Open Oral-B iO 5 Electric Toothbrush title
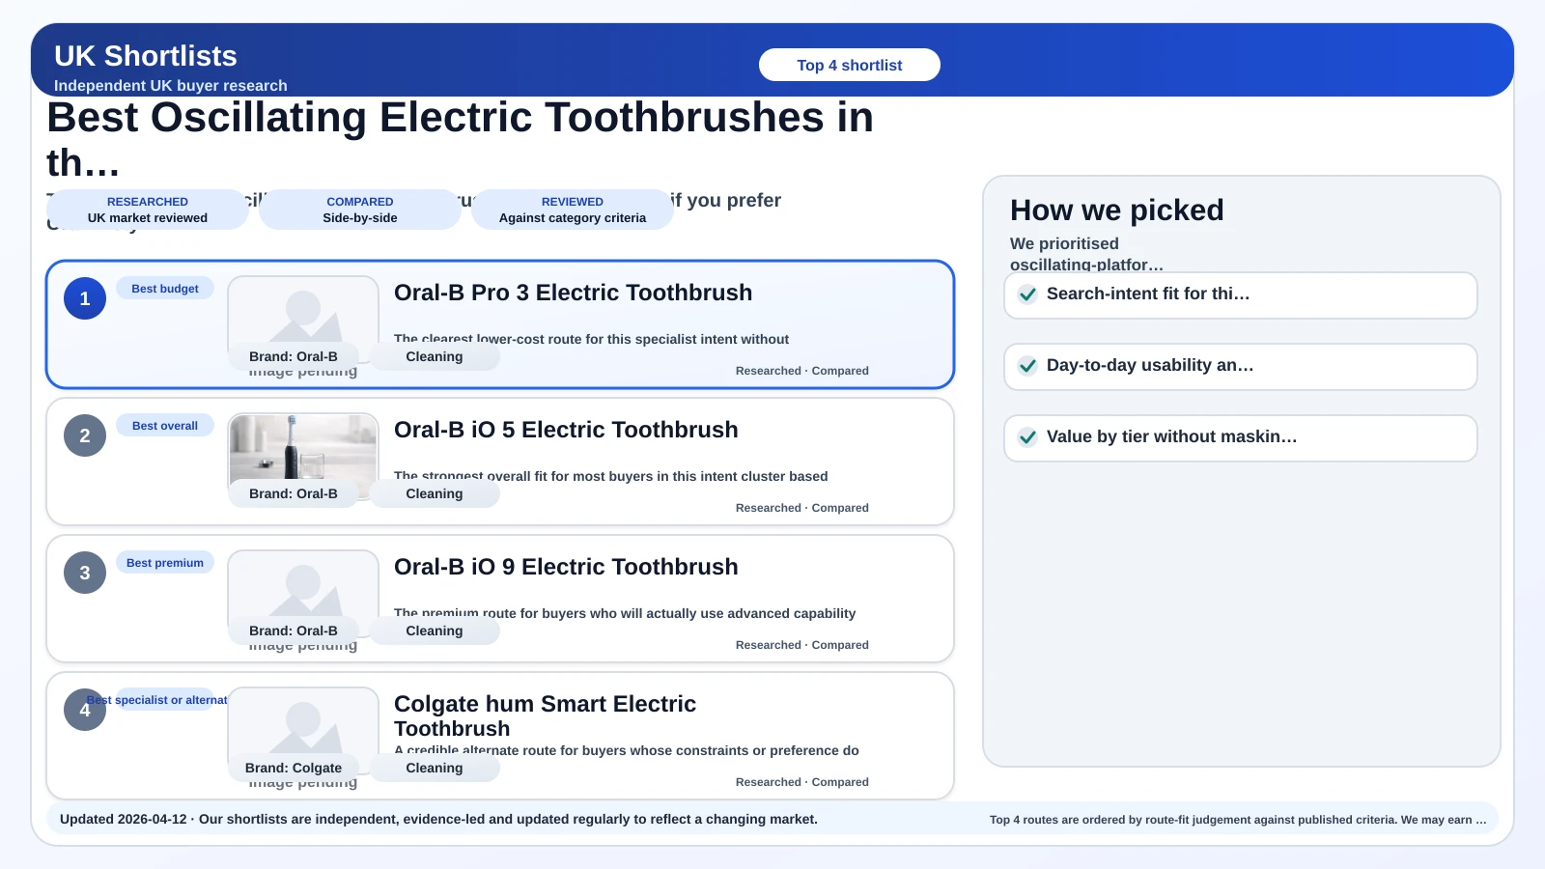1545x869 pixels. (x=566, y=430)
